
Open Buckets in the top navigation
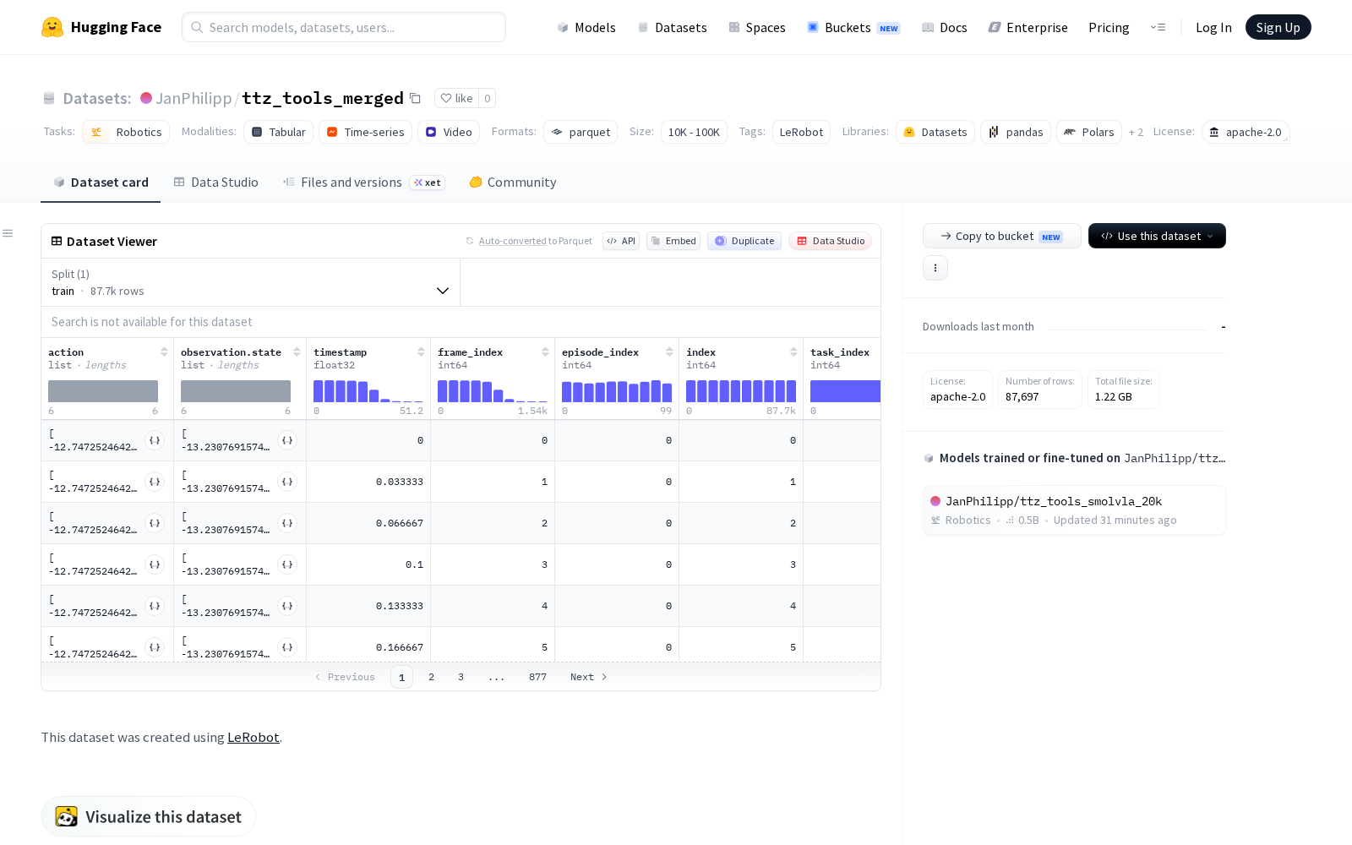pos(853,27)
